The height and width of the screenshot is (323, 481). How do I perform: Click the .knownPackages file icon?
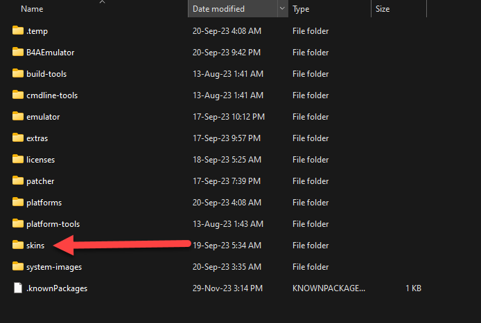(x=18, y=288)
